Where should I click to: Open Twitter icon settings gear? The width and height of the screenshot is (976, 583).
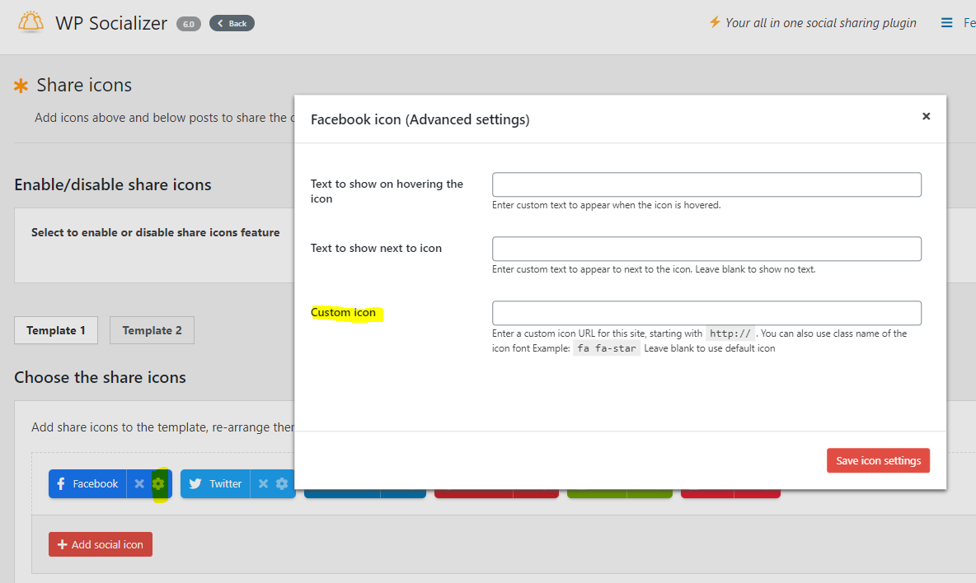[x=282, y=484]
